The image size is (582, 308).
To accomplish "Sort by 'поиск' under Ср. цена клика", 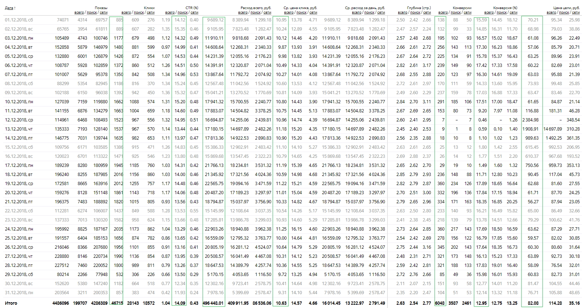I will (x=302, y=12).
